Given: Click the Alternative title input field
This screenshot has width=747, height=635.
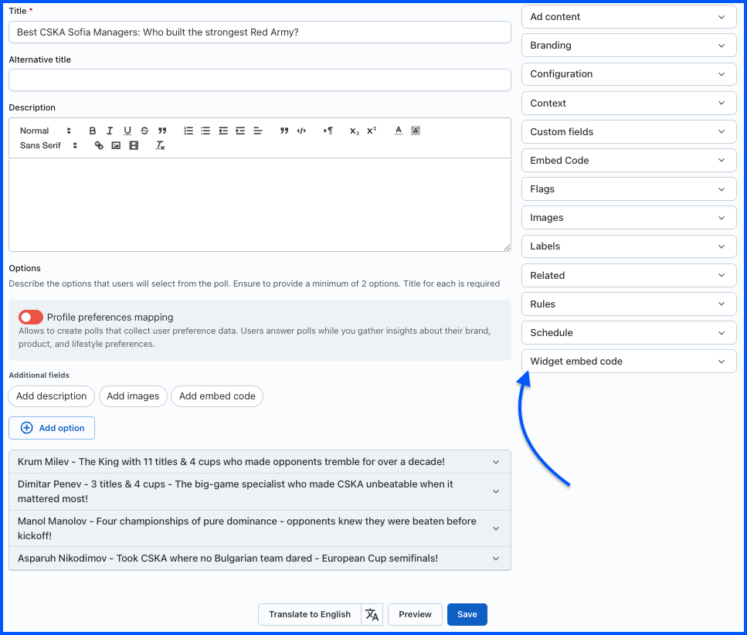Looking at the screenshot, I should pos(260,80).
